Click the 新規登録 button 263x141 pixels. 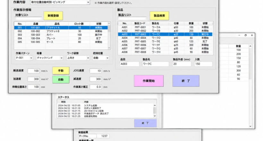click(x=53, y=16)
